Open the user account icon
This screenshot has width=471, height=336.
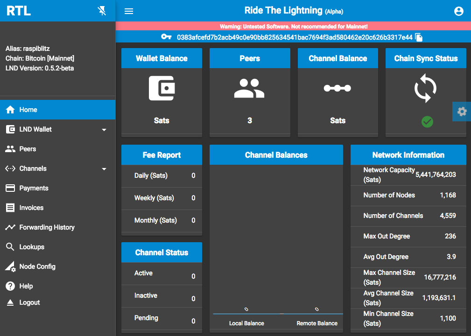tap(458, 11)
